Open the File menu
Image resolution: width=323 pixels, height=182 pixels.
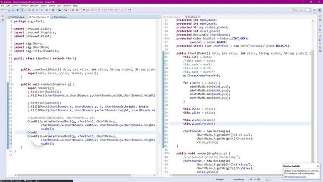pos(3,6)
